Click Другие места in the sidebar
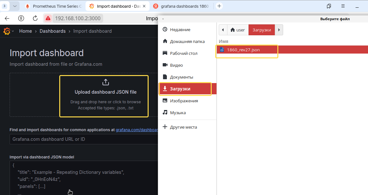The width and height of the screenshot is (368, 195). point(187,127)
